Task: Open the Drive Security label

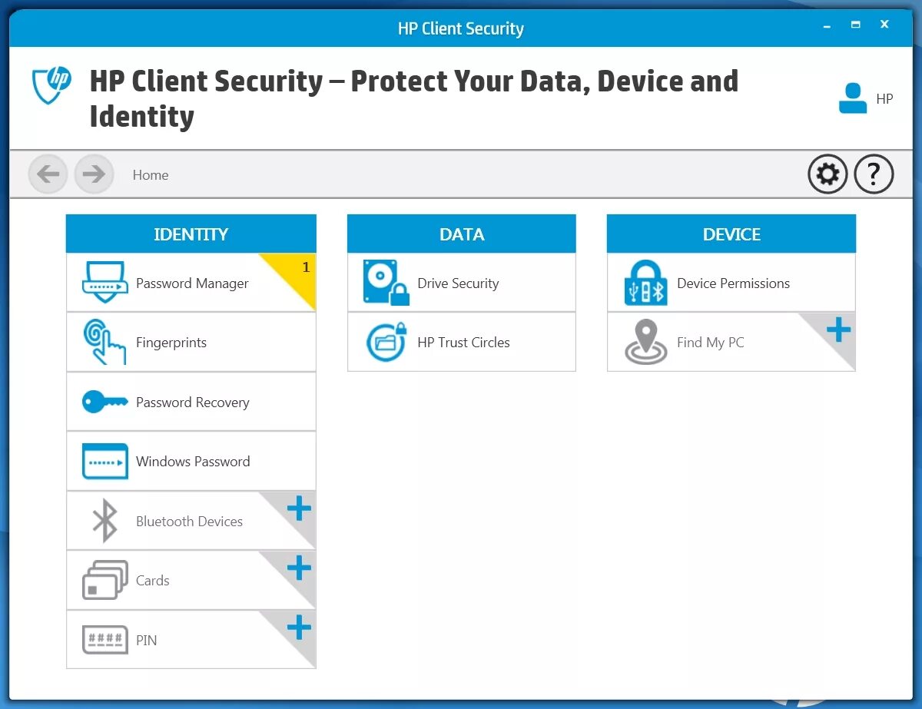Action: (458, 283)
